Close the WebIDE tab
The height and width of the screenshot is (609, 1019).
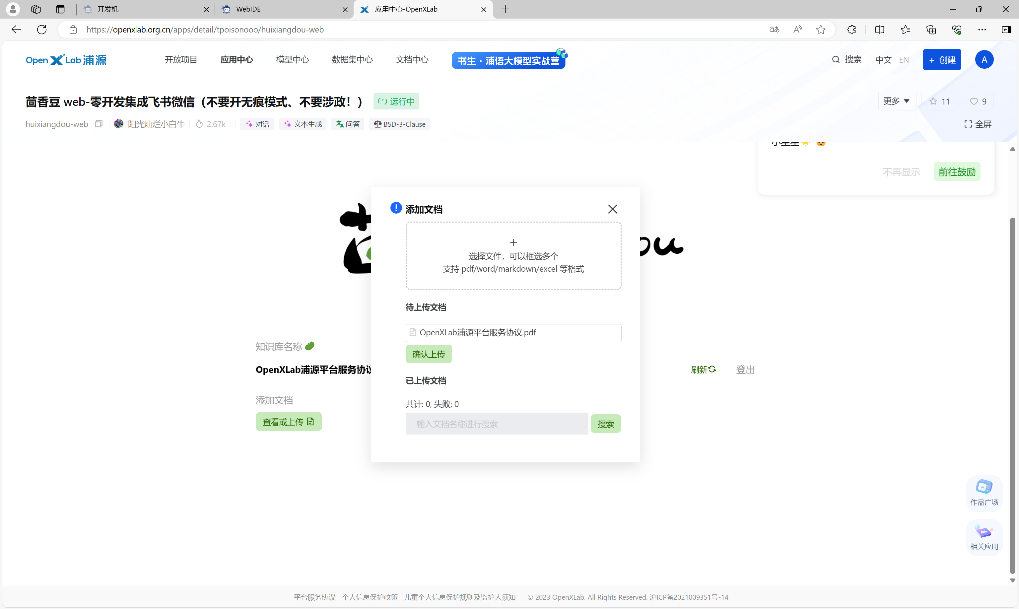tap(345, 9)
